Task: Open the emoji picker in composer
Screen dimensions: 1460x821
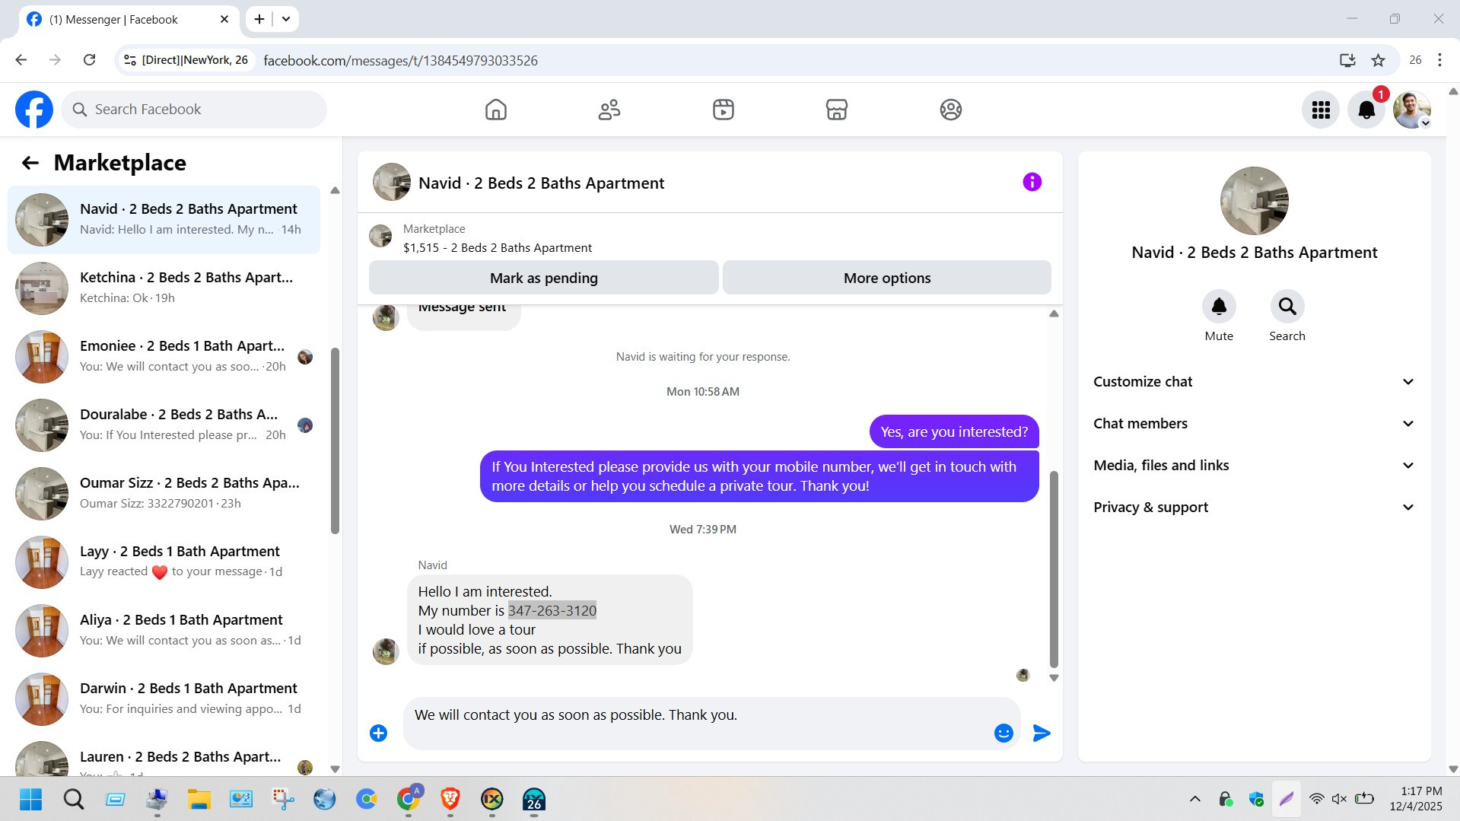Action: coord(1004,733)
